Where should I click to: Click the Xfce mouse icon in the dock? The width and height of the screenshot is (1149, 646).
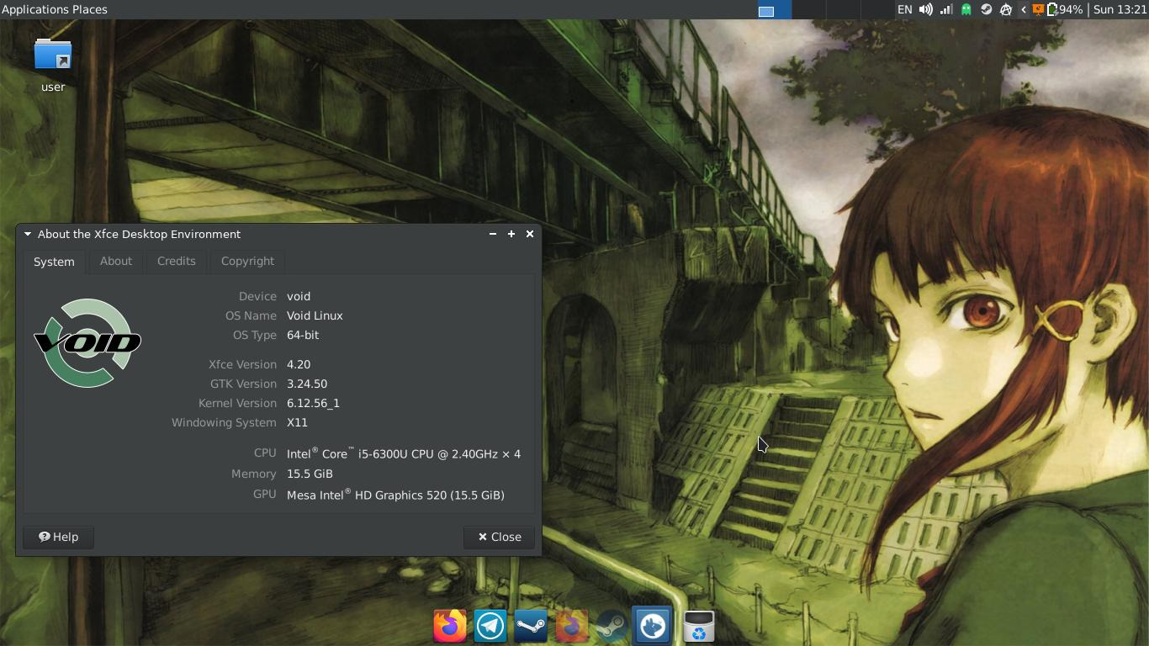click(653, 626)
